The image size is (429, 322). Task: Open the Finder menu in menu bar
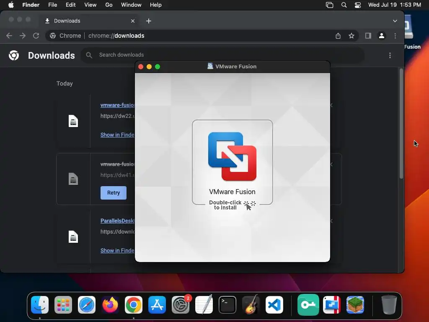31,5
